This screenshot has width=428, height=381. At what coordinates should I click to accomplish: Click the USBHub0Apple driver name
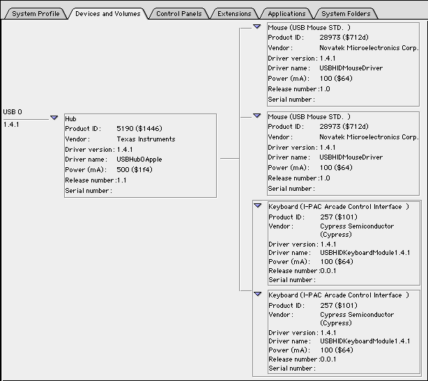[139, 159]
